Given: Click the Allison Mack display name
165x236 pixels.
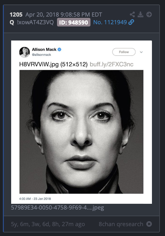Looking at the screenshot, I should click(44, 49).
